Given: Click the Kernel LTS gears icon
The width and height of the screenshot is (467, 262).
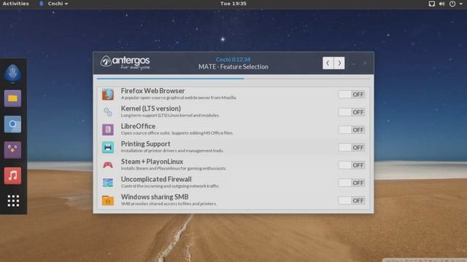Looking at the screenshot, I should pyautogui.click(x=108, y=112).
